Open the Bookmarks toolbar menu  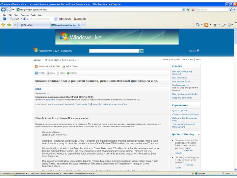[66, 19]
